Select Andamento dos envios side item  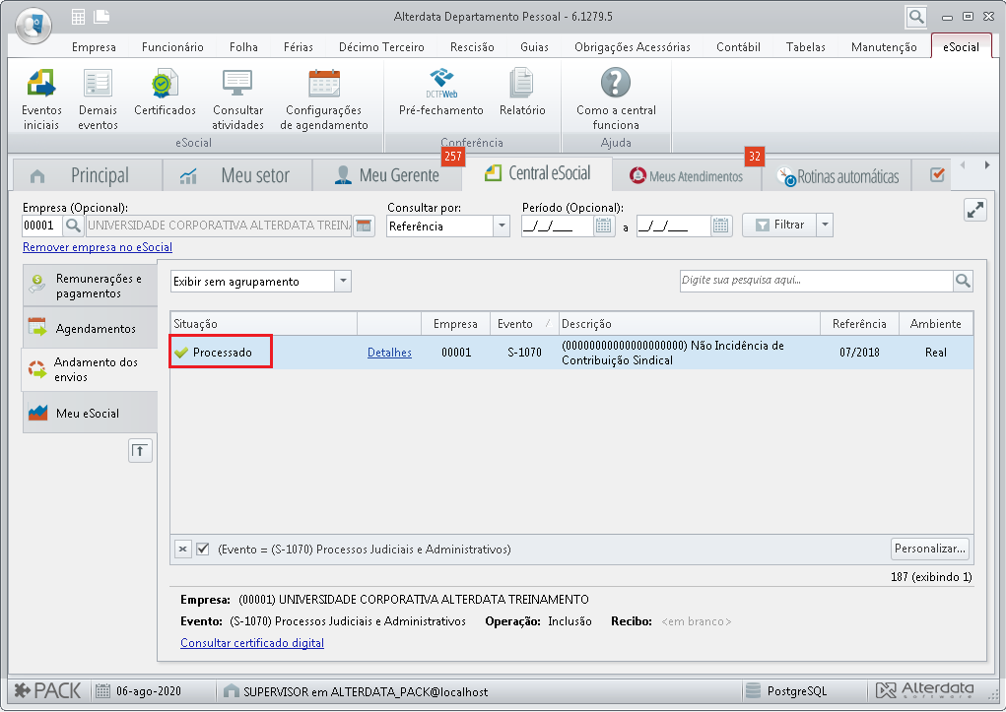coord(90,369)
